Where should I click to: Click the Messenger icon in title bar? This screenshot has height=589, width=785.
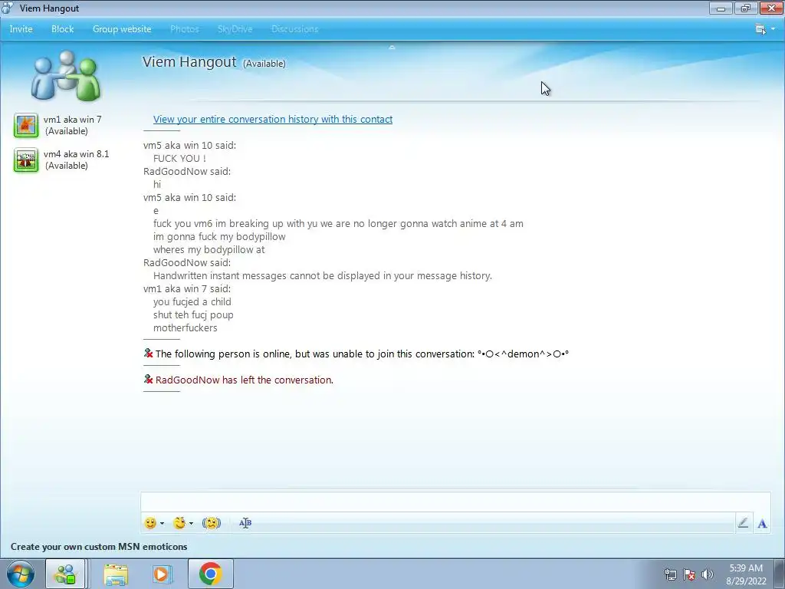pyautogui.click(x=7, y=8)
